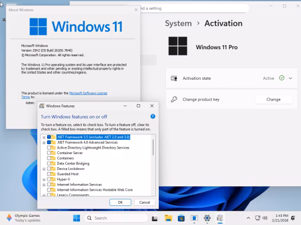The height and width of the screenshot is (225, 301).
Task: Minimize the Windows Features window
Action: 125,106
